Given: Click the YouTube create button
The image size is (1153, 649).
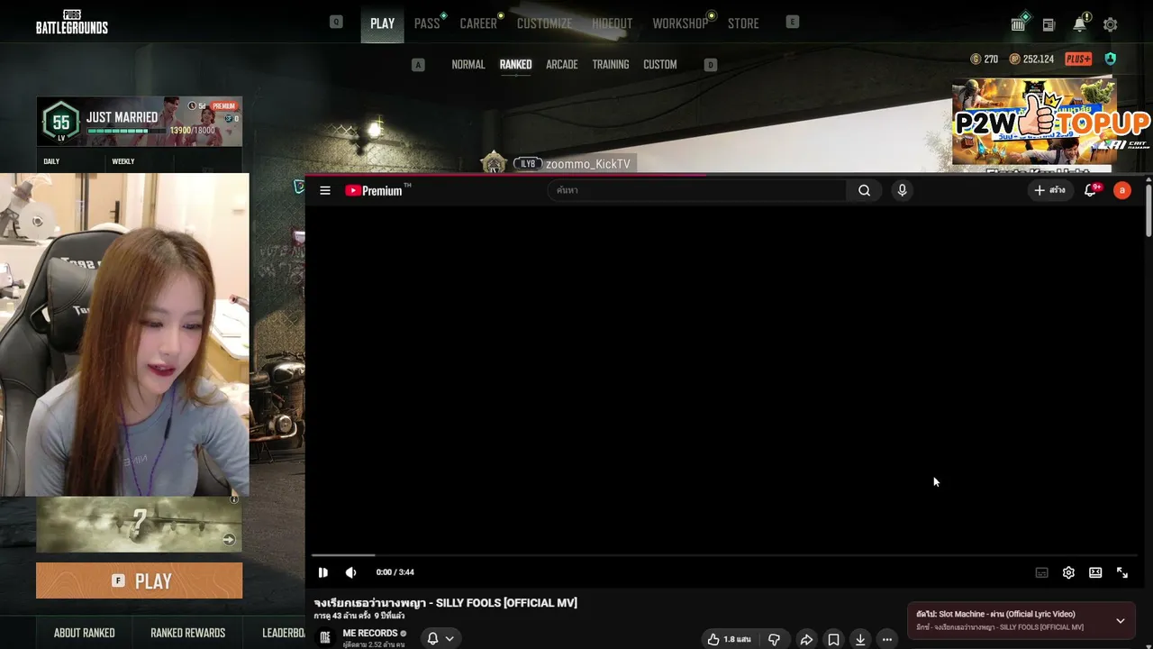Looking at the screenshot, I should 1049,190.
